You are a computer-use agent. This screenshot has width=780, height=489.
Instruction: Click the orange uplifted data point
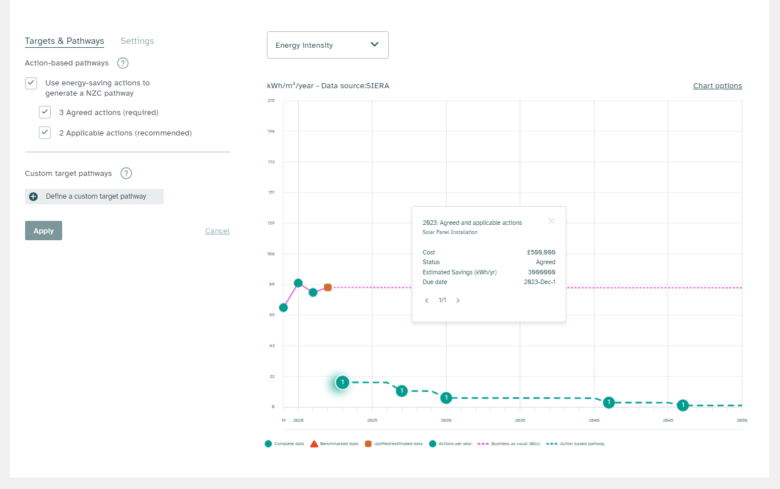328,287
